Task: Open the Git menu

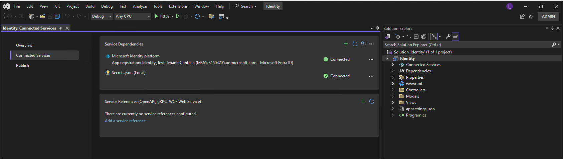Action: click(x=57, y=6)
